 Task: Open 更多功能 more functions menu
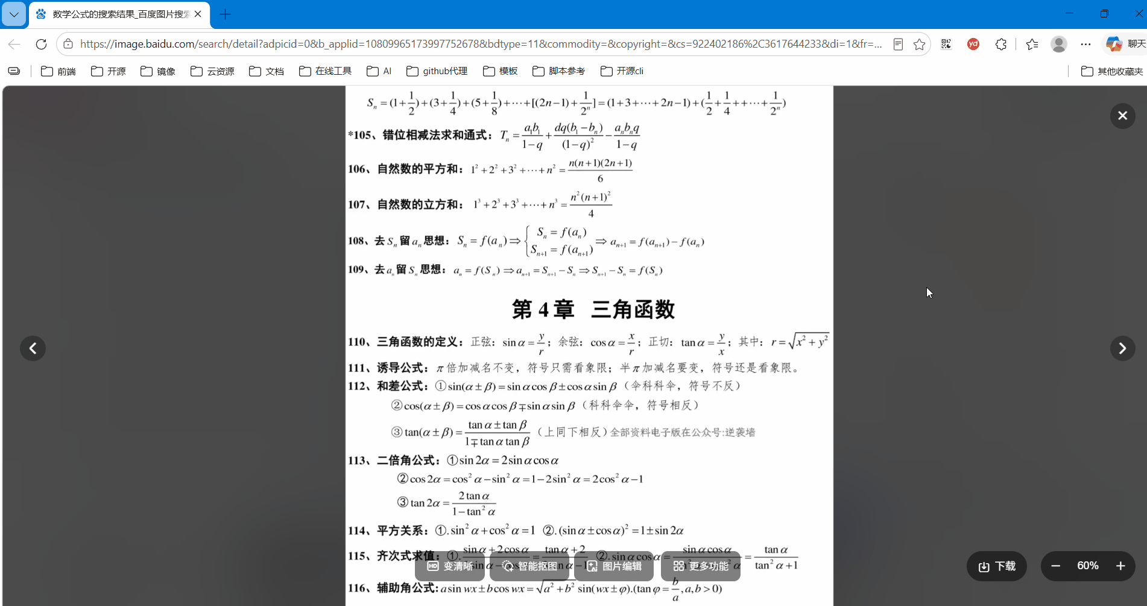pyautogui.click(x=701, y=566)
